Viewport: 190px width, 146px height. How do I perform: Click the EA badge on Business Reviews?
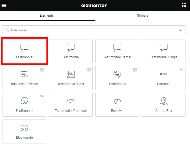[42, 70]
